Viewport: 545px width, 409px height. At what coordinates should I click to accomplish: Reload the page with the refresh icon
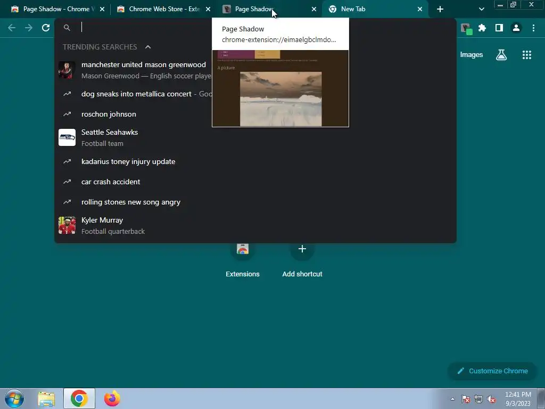click(x=46, y=28)
